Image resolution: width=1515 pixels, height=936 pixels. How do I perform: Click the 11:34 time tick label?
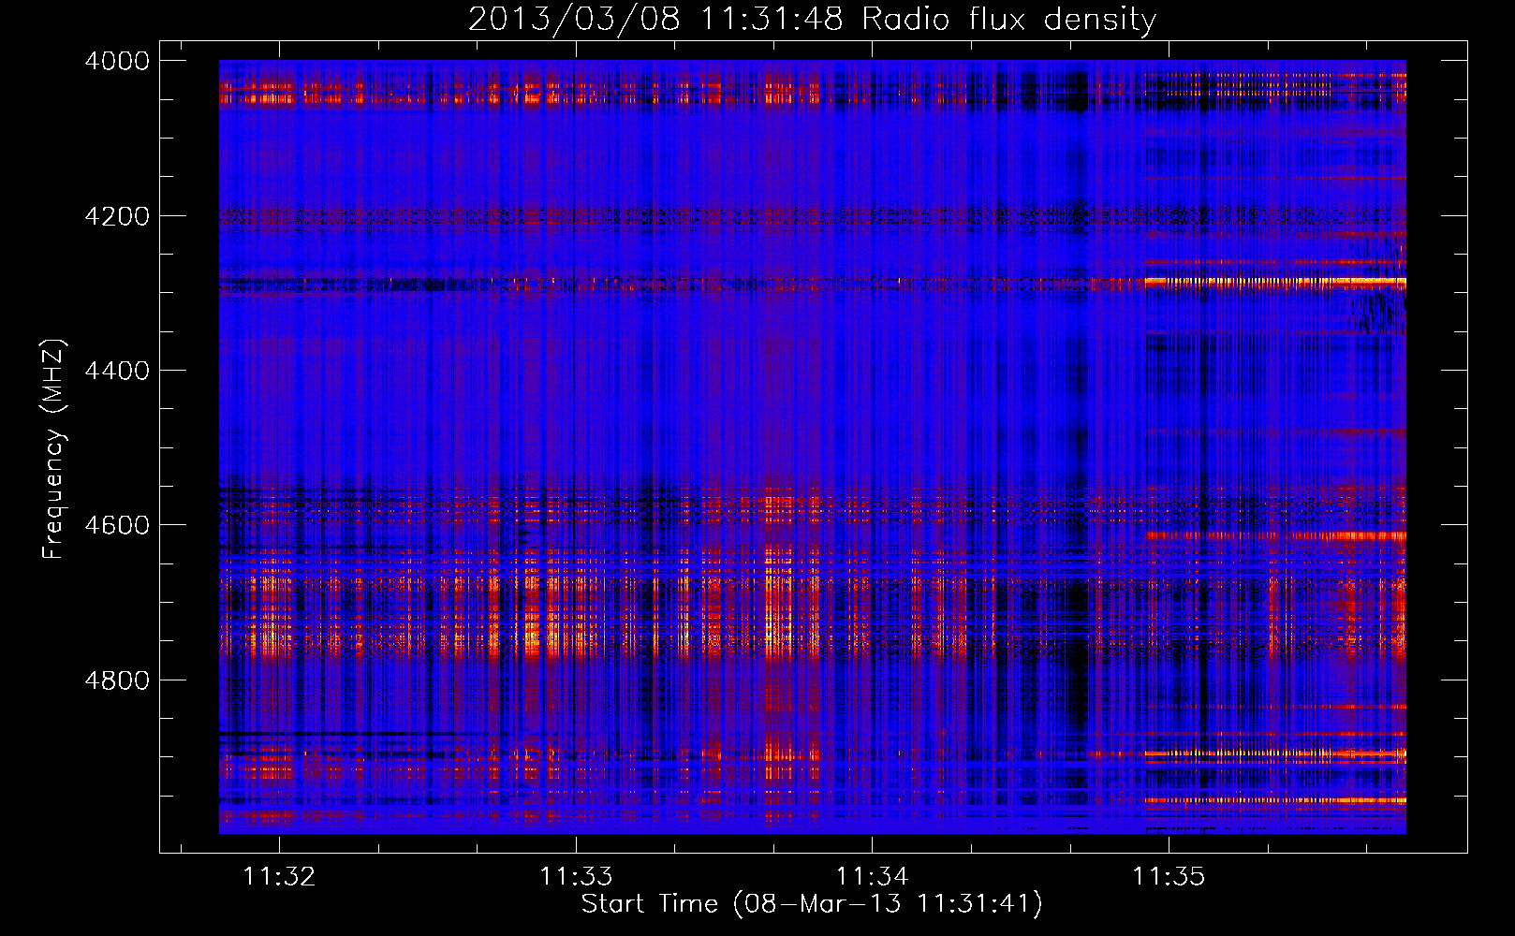coord(873,876)
